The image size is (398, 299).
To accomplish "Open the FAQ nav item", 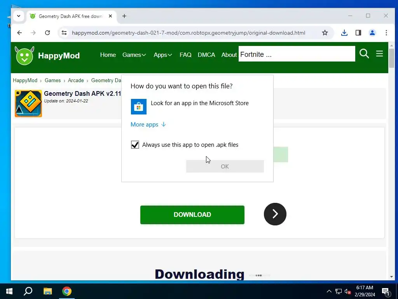I will pyautogui.click(x=185, y=55).
